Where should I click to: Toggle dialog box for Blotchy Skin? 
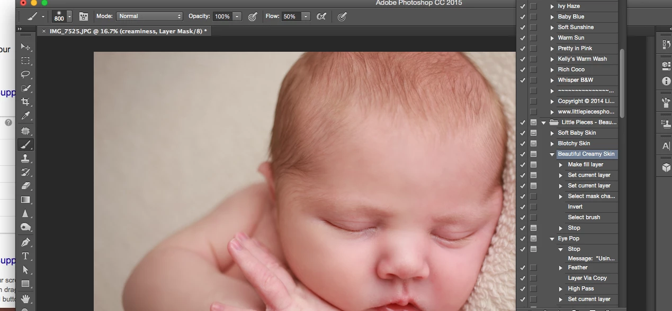click(534, 144)
